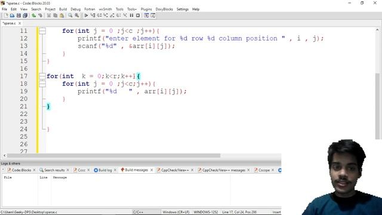Collapse the for loop at line 17
382x215 pixels.
point(42,76)
